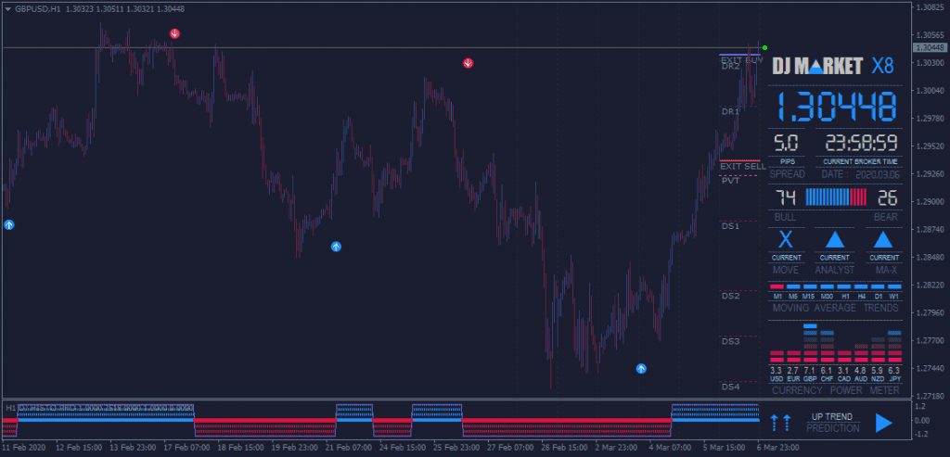
Task: Click the 26 bear percentage value
Action: coord(887,197)
